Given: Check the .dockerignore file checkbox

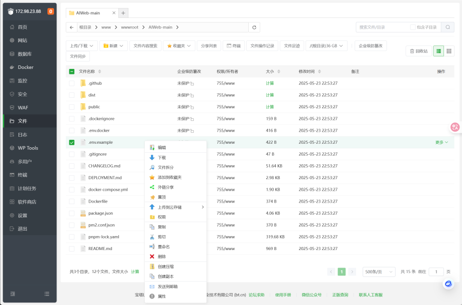Looking at the screenshot, I should (x=71, y=119).
